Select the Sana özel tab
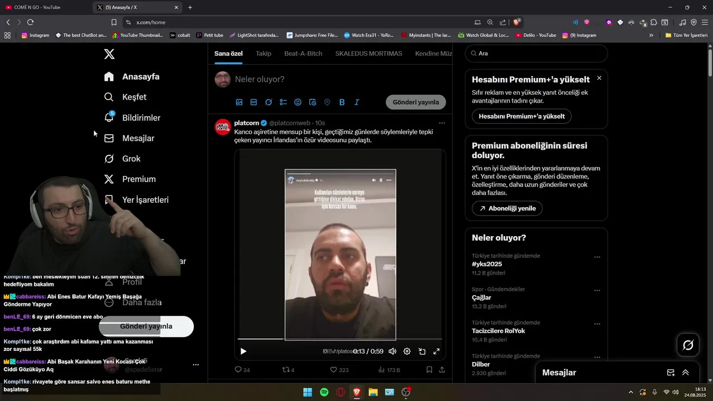 (x=228, y=53)
